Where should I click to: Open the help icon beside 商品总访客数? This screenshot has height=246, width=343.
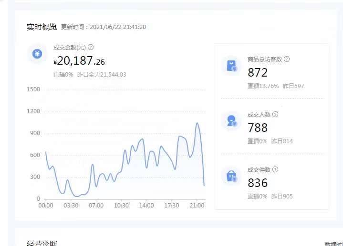287,59
